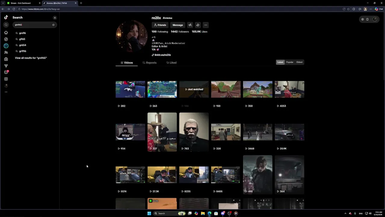This screenshot has height=217, width=385.
Task: Click the Upload plus icon in sidebar
Action: pyautogui.click(x=6, y=79)
